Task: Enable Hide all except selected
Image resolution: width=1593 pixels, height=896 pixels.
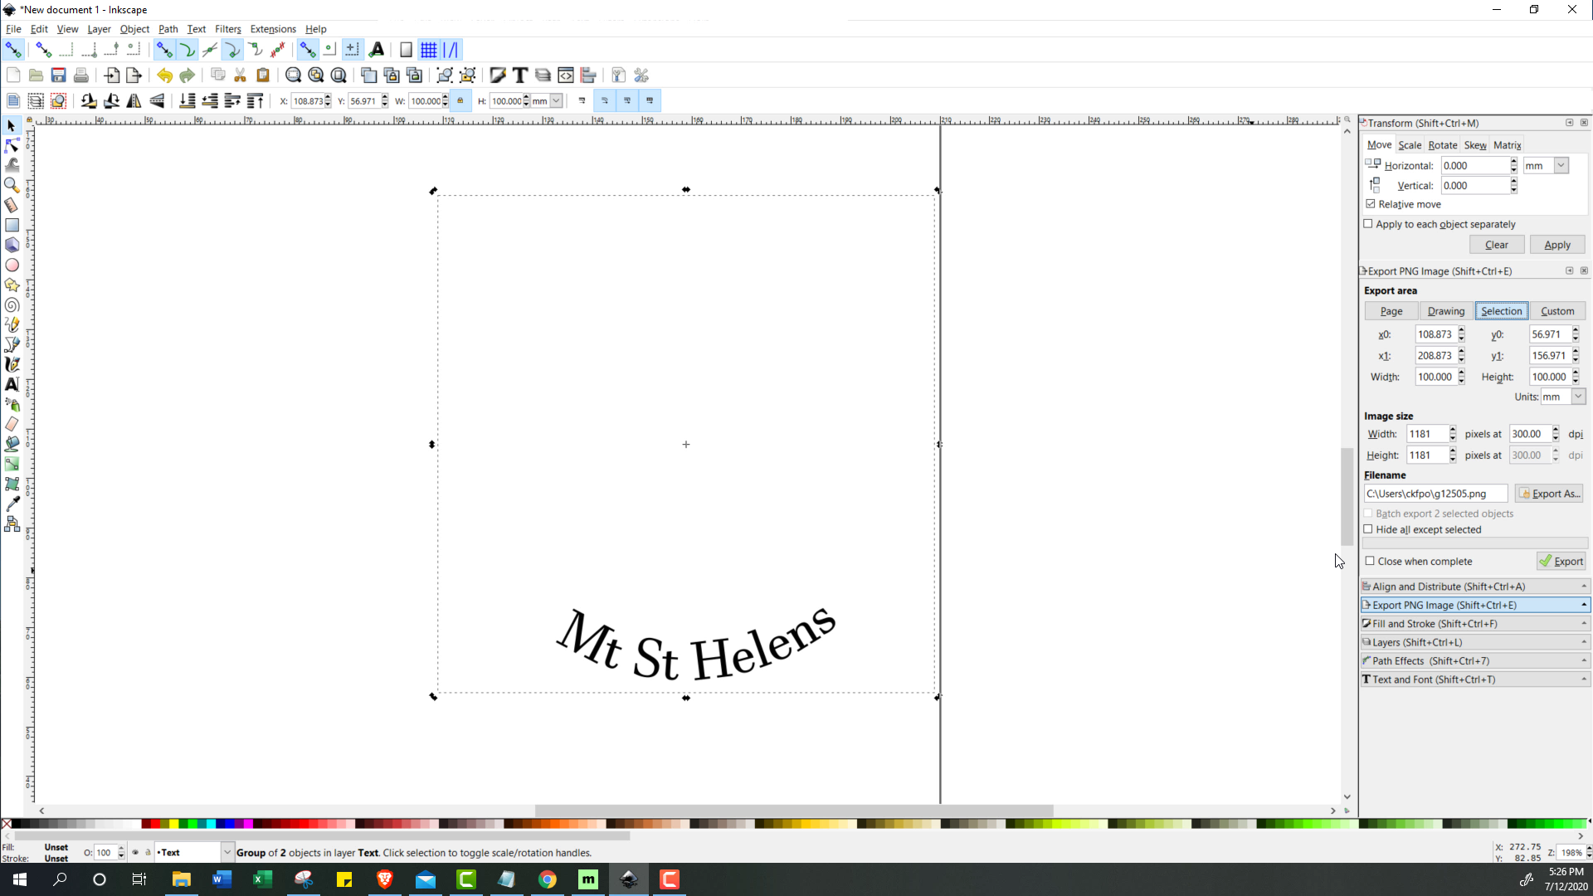Action: [1369, 529]
